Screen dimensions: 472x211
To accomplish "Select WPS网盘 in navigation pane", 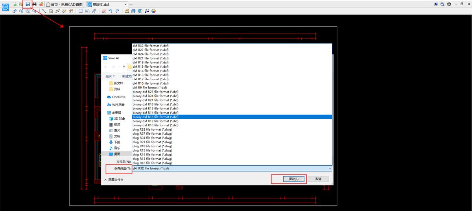I will [116, 105].
